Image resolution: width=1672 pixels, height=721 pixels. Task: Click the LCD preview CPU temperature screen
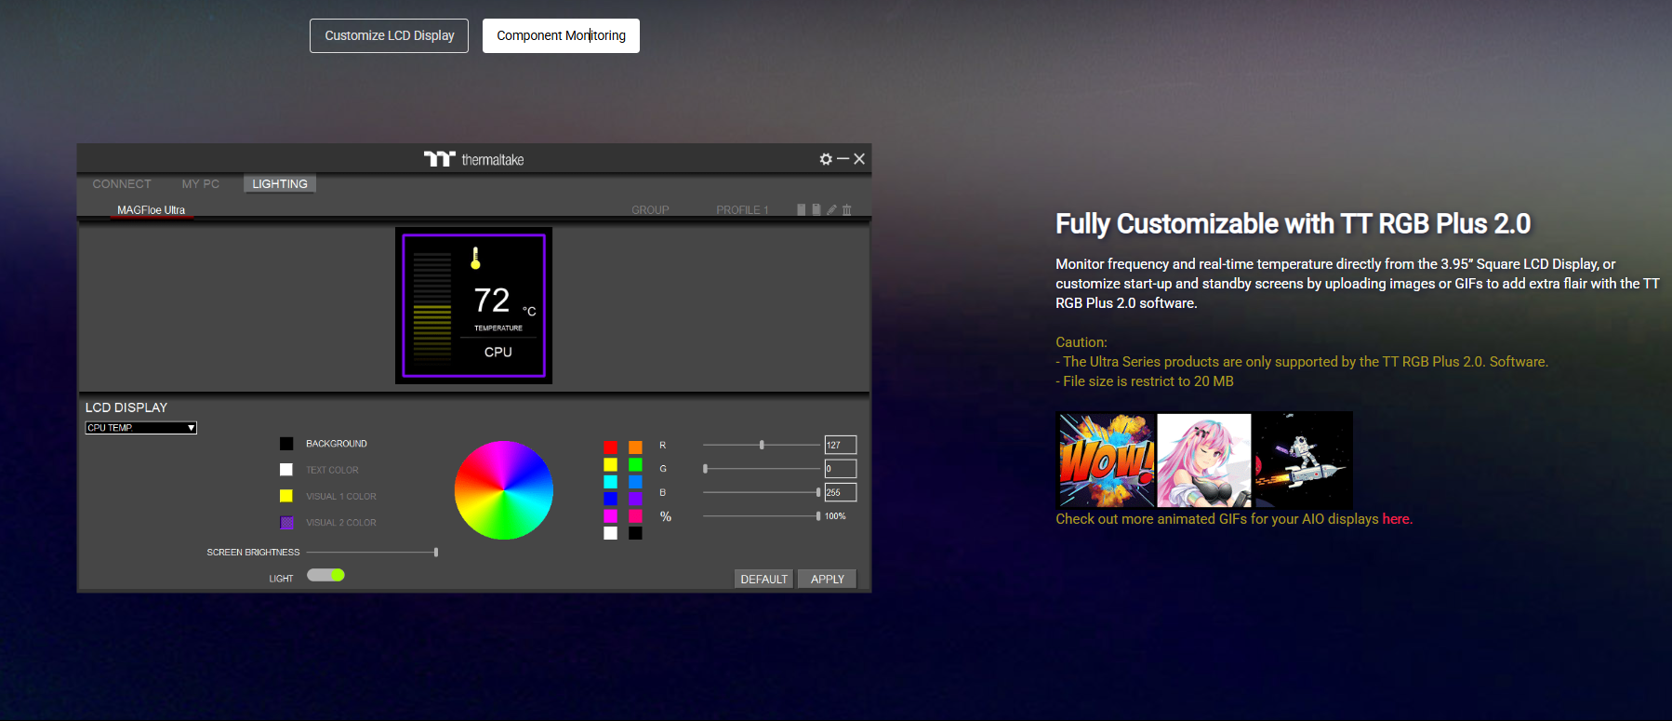click(473, 305)
